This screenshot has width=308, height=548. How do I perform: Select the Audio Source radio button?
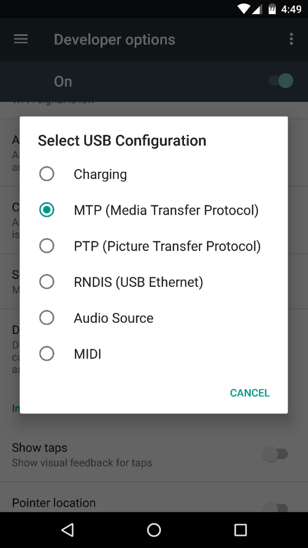47,318
